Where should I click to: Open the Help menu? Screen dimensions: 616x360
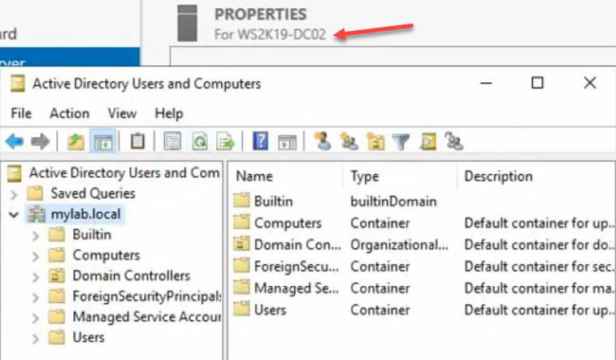click(x=169, y=114)
